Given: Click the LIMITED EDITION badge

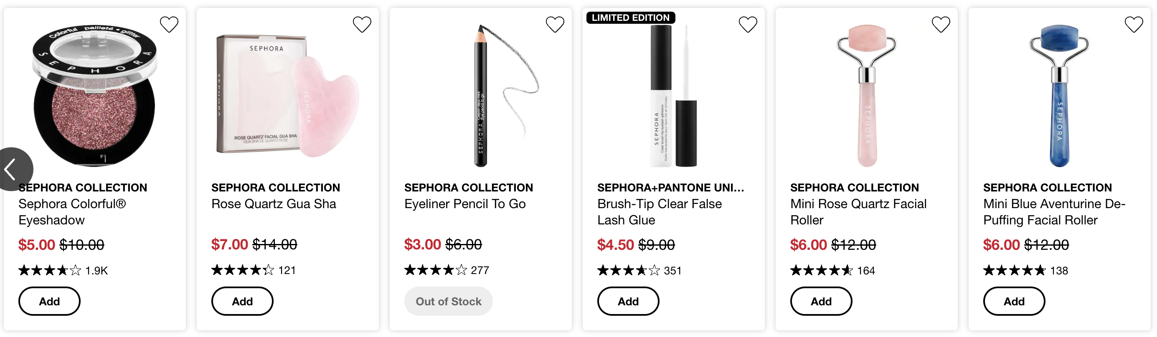Looking at the screenshot, I should (x=631, y=18).
